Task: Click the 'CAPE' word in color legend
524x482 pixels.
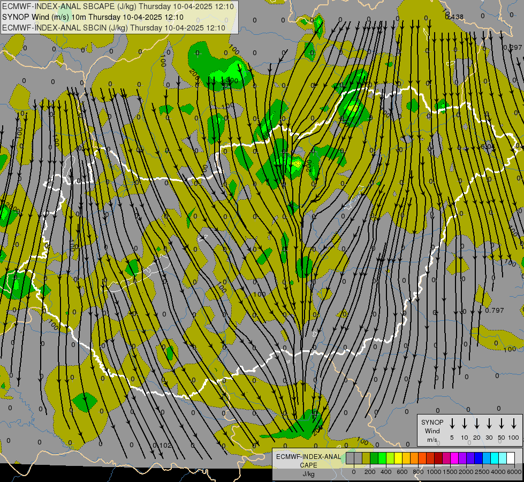Action: 308,465
